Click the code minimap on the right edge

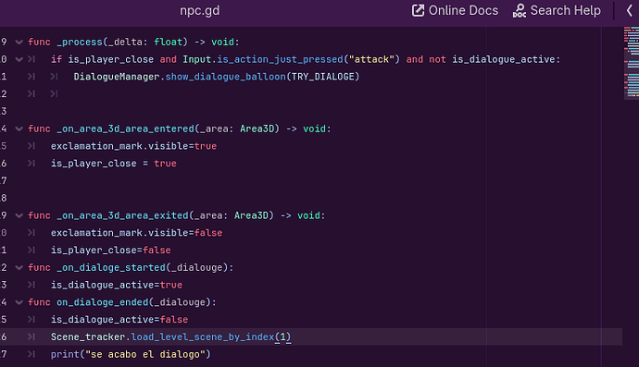click(632, 63)
